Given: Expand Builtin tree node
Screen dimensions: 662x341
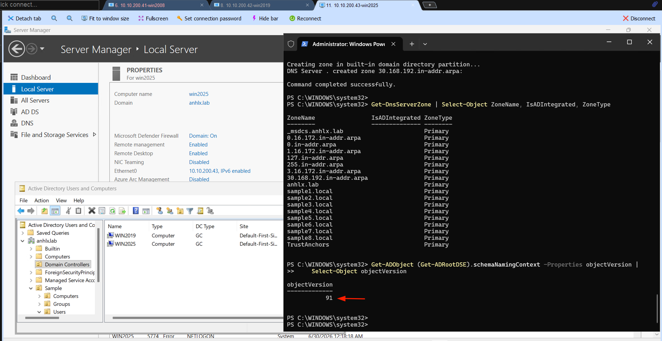Looking at the screenshot, I should tap(31, 249).
